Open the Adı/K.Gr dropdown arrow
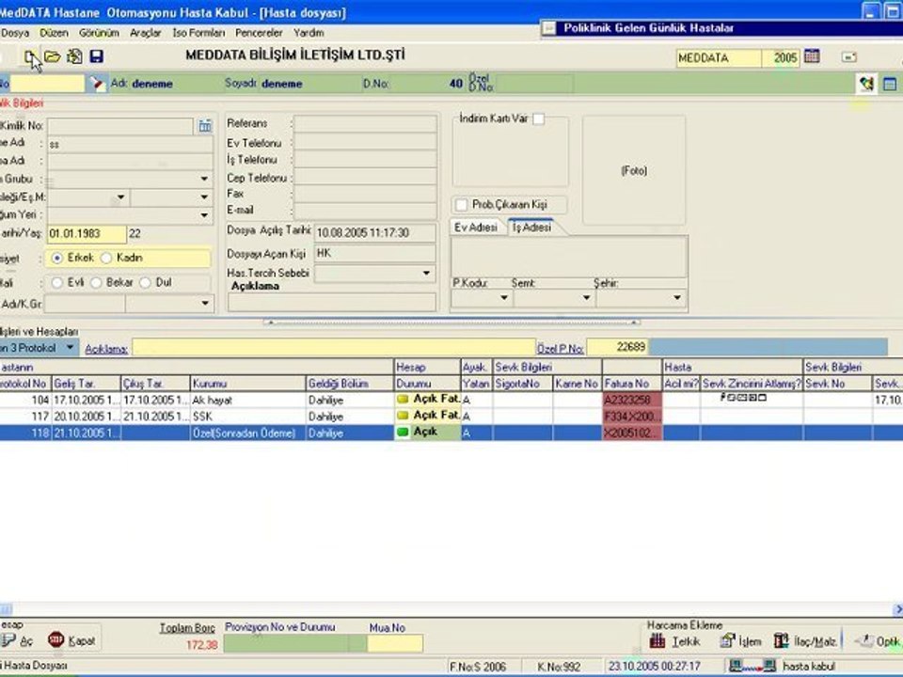 tap(204, 303)
